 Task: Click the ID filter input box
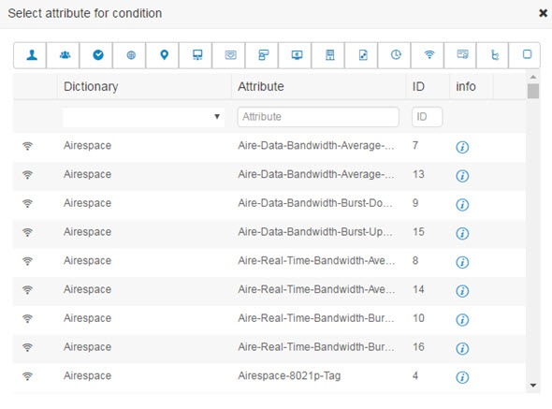click(x=427, y=117)
